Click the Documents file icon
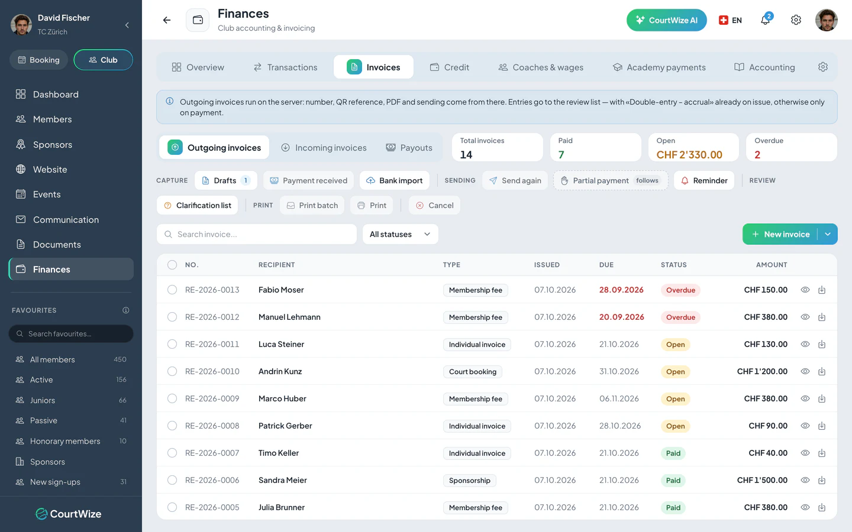The height and width of the screenshot is (532, 852). coord(21,244)
